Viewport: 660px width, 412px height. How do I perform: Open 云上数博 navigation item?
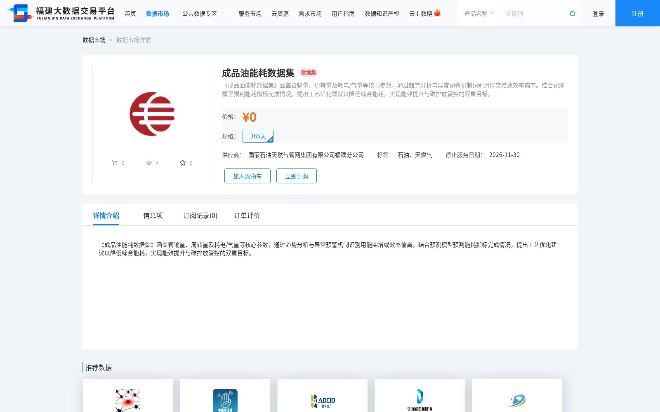[421, 14]
